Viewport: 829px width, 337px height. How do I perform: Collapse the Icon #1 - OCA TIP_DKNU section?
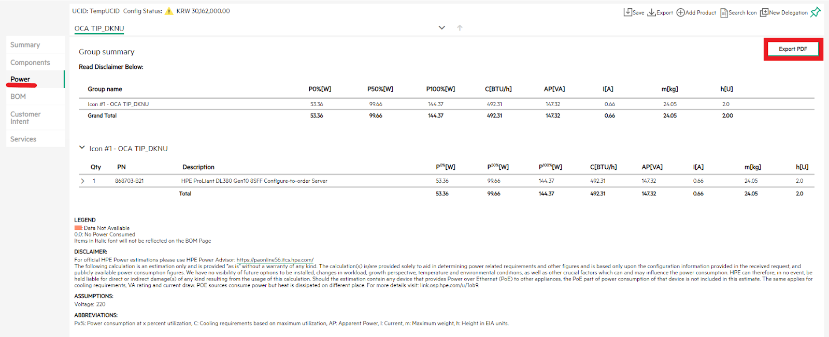[82, 148]
